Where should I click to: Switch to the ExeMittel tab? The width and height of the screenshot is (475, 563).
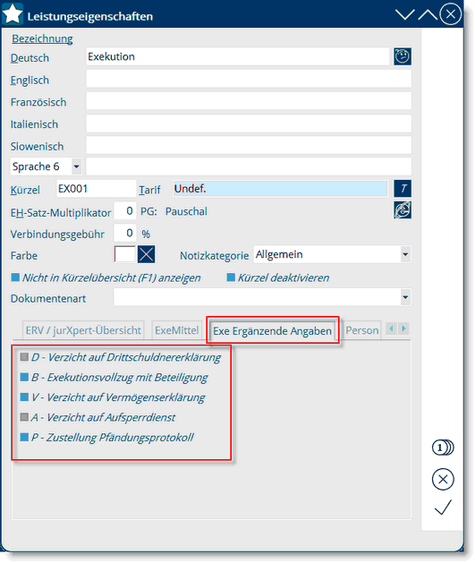[x=177, y=330]
